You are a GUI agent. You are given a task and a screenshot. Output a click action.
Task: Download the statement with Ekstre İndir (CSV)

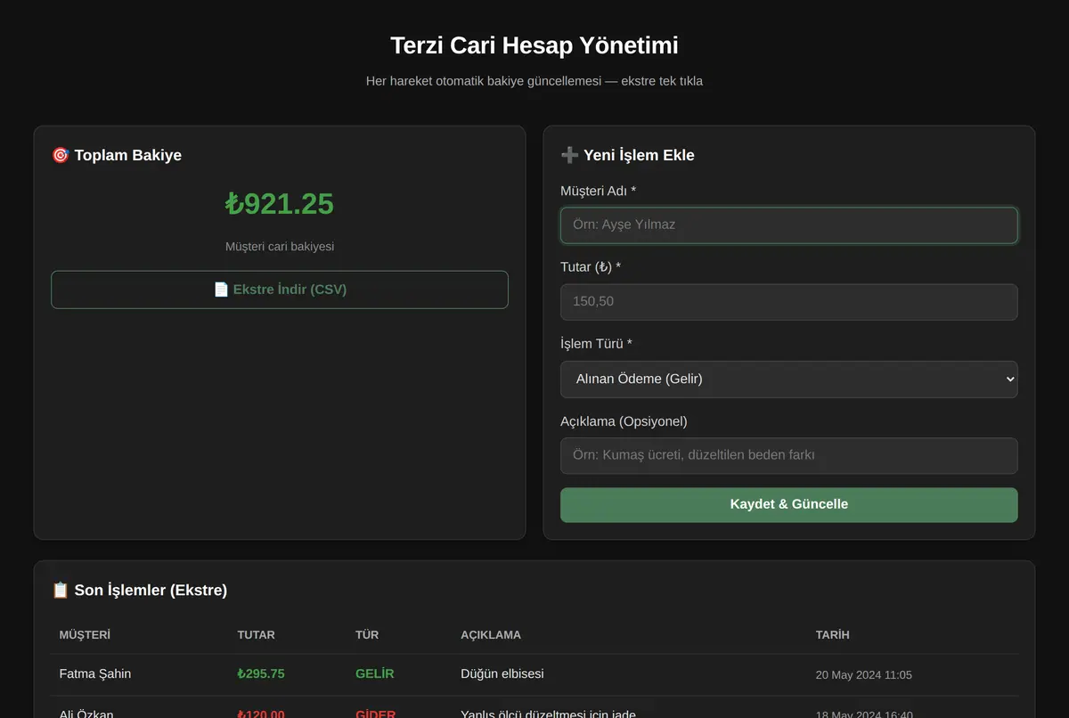[280, 290]
